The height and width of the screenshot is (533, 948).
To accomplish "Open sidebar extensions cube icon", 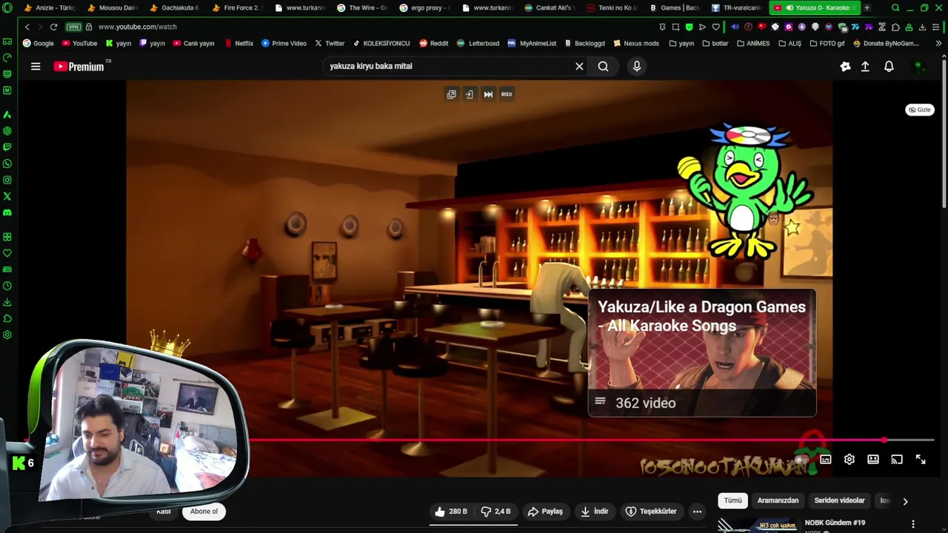I will (7, 318).
